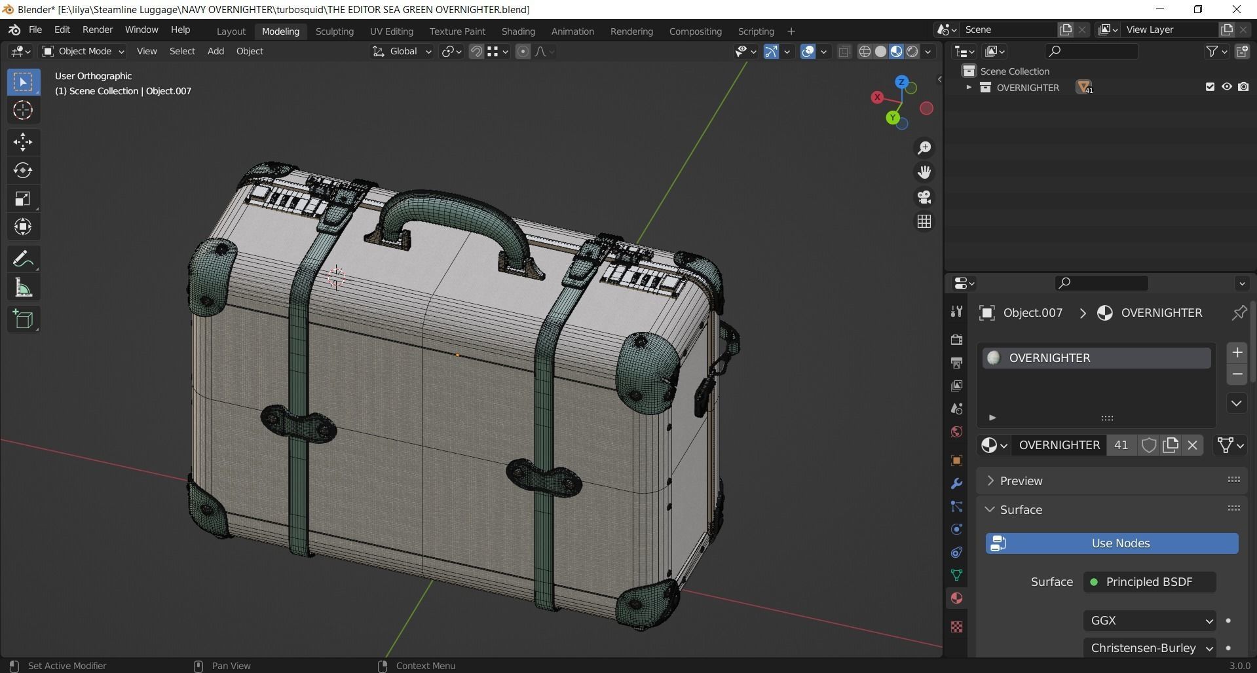Select the Annotate tool
The image size is (1257, 673).
23,259
